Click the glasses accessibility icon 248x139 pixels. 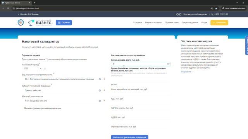(x=179, y=14)
